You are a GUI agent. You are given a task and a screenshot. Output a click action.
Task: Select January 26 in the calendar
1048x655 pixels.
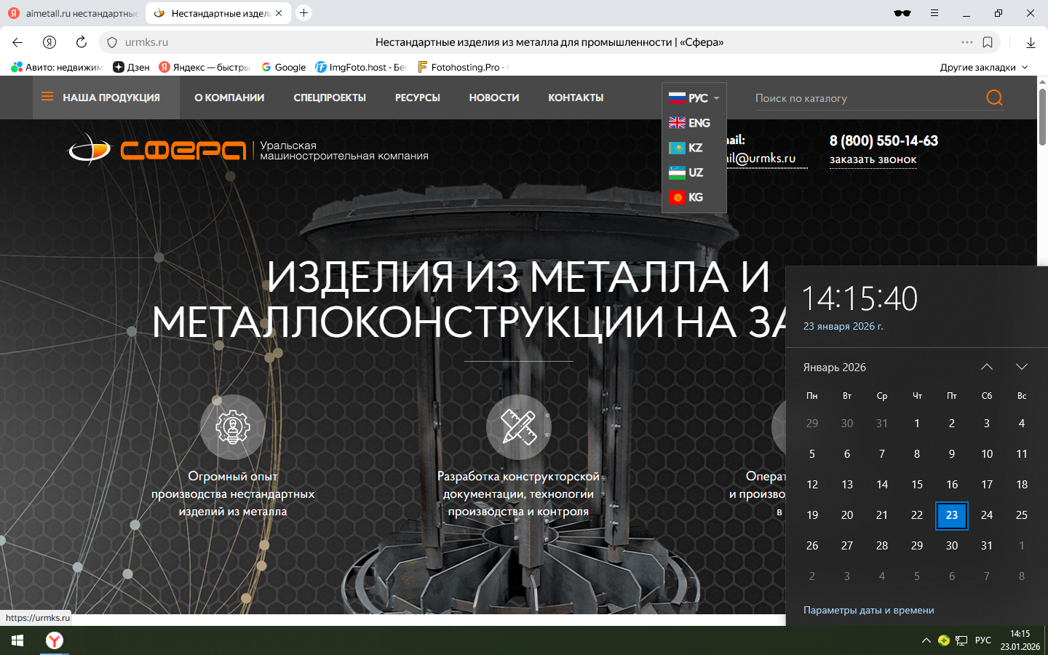pos(812,546)
